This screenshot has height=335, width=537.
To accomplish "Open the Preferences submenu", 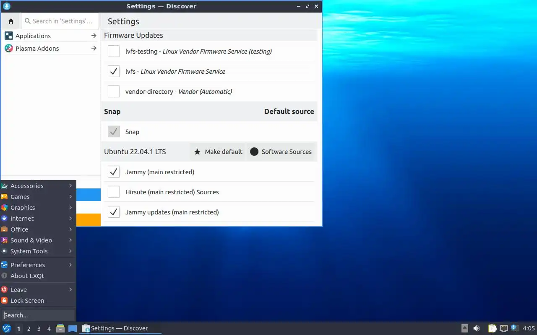I will (38, 265).
